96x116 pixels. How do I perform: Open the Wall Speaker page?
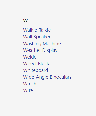point(37,37)
